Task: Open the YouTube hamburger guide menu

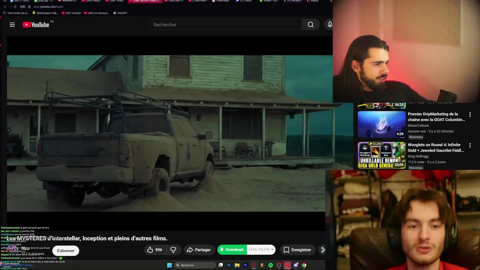Action: pos(12,25)
